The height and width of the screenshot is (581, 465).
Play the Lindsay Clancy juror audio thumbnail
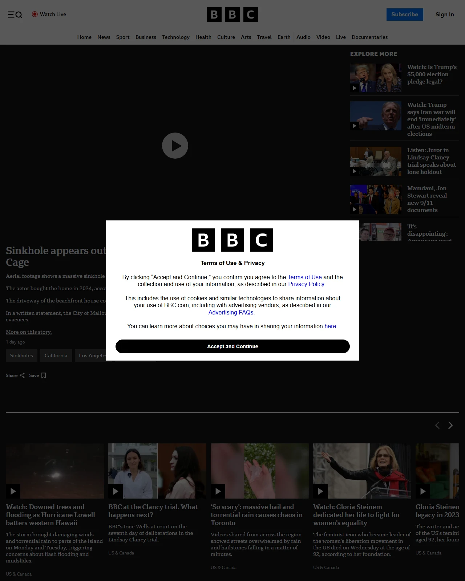376,161
